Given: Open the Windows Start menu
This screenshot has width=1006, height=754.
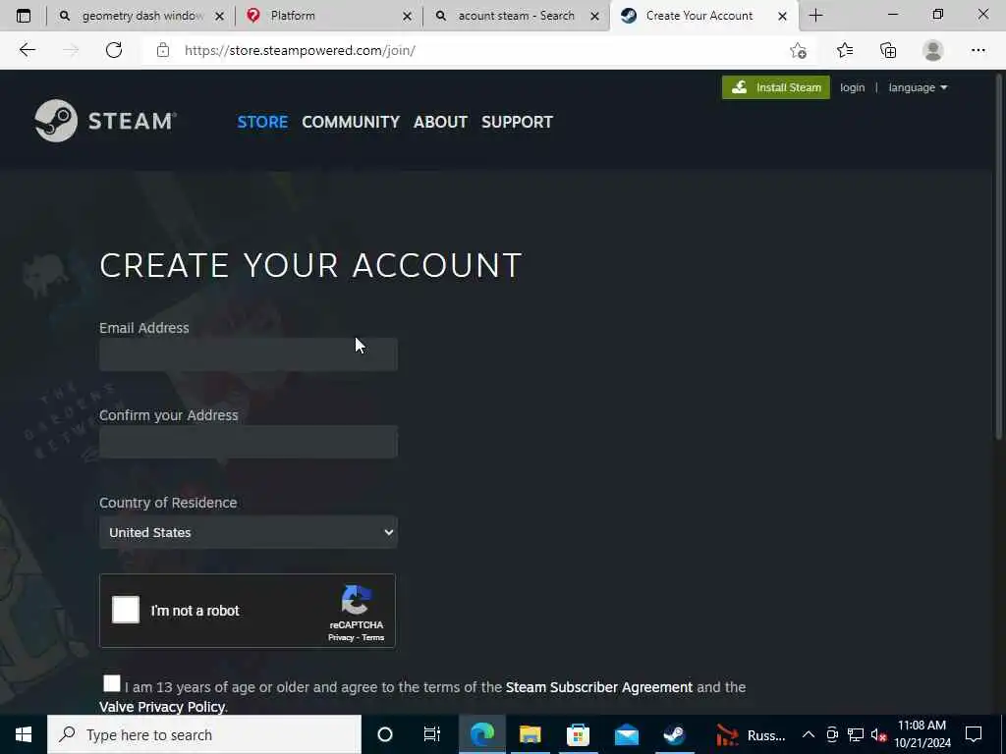Looking at the screenshot, I should 24,734.
